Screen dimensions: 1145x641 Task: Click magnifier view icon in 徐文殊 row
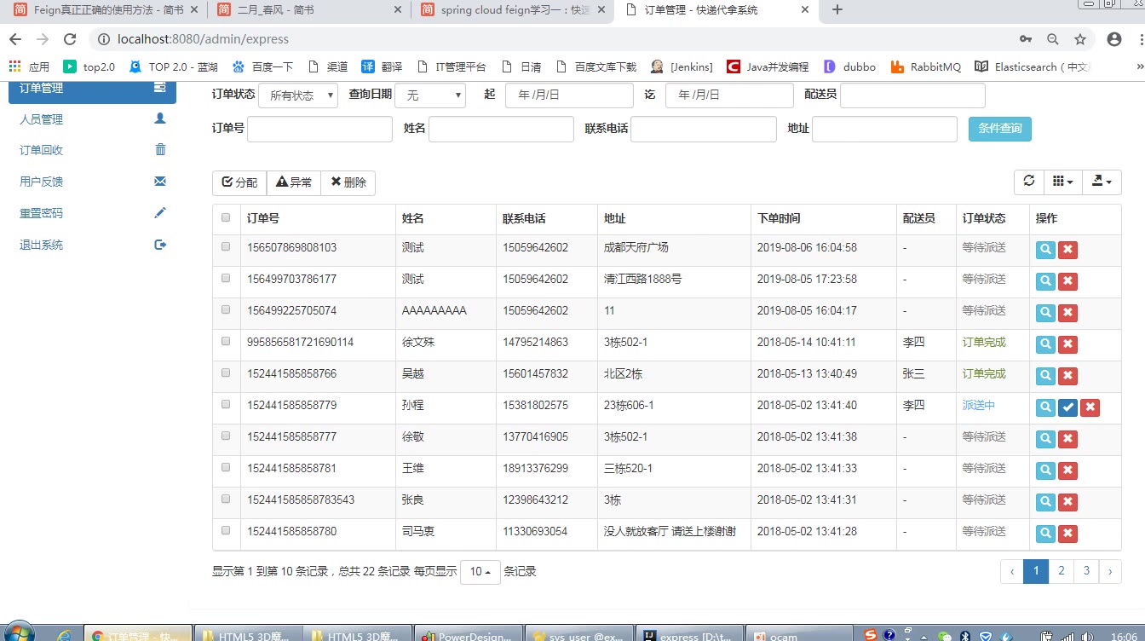pyautogui.click(x=1045, y=344)
